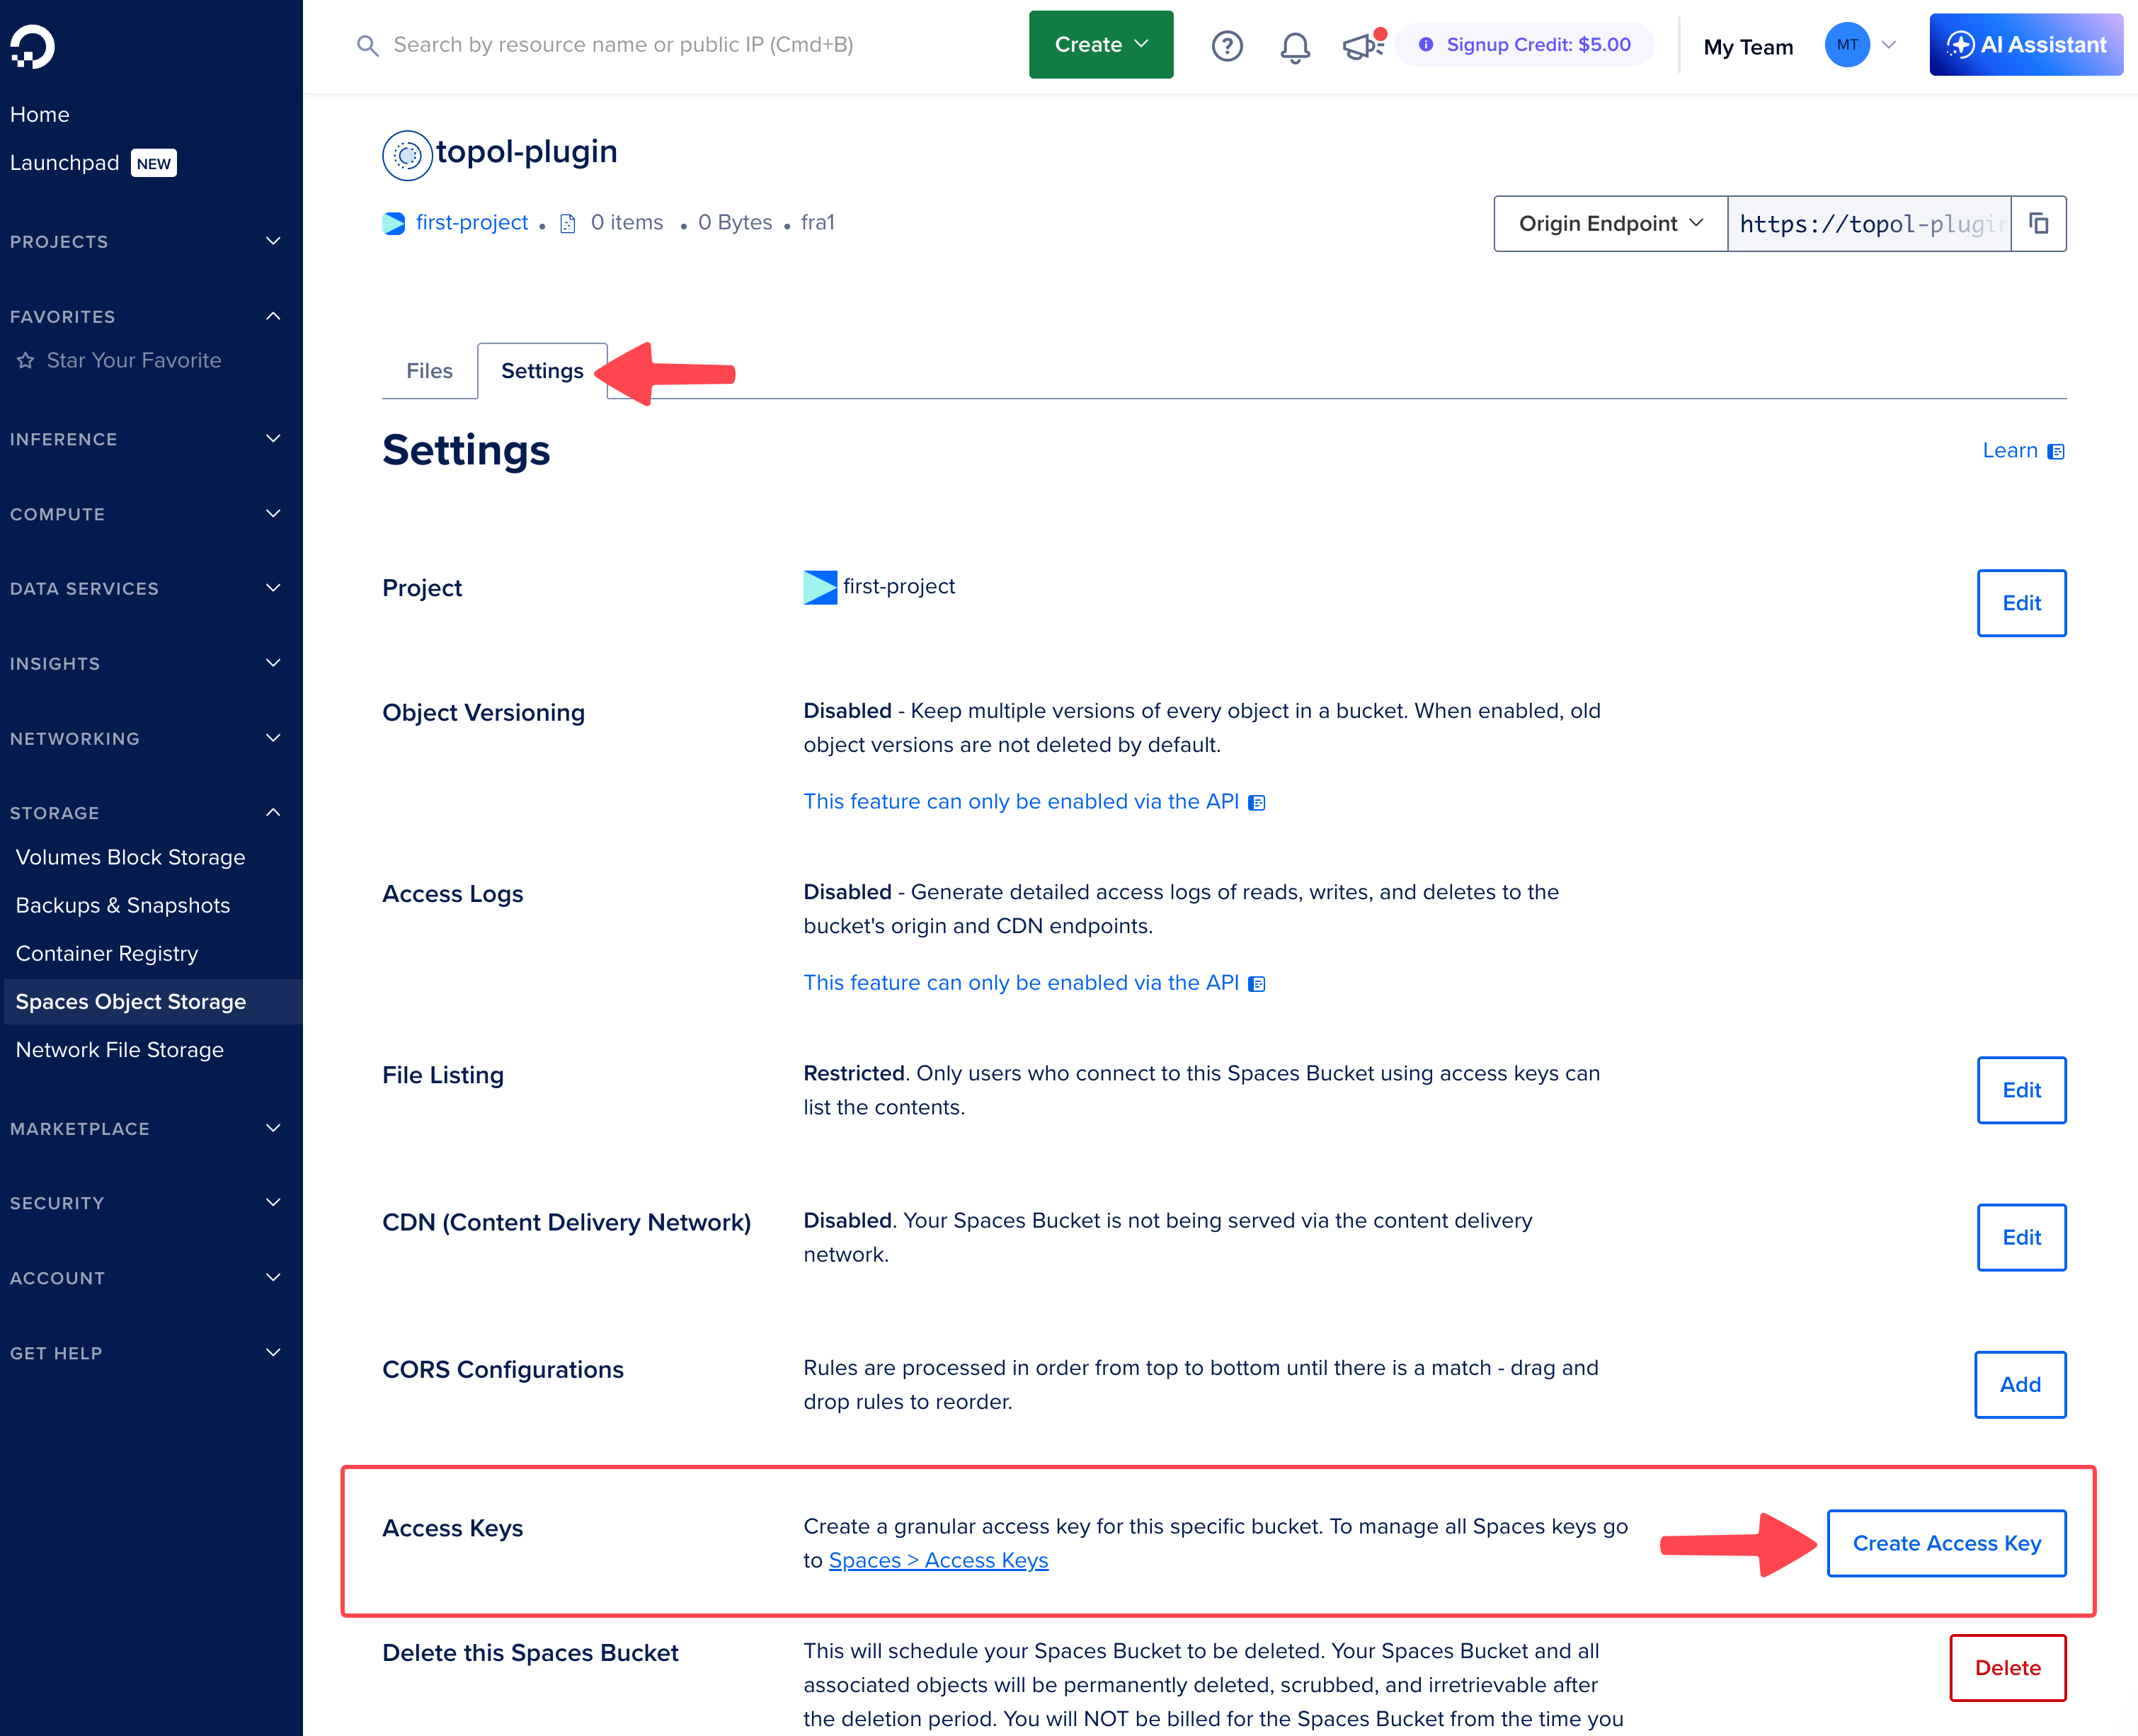
Task: Open Volumes Block Storage
Action: coord(130,858)
